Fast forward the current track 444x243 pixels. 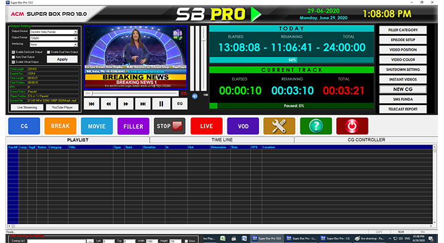(x=126, y=104)
